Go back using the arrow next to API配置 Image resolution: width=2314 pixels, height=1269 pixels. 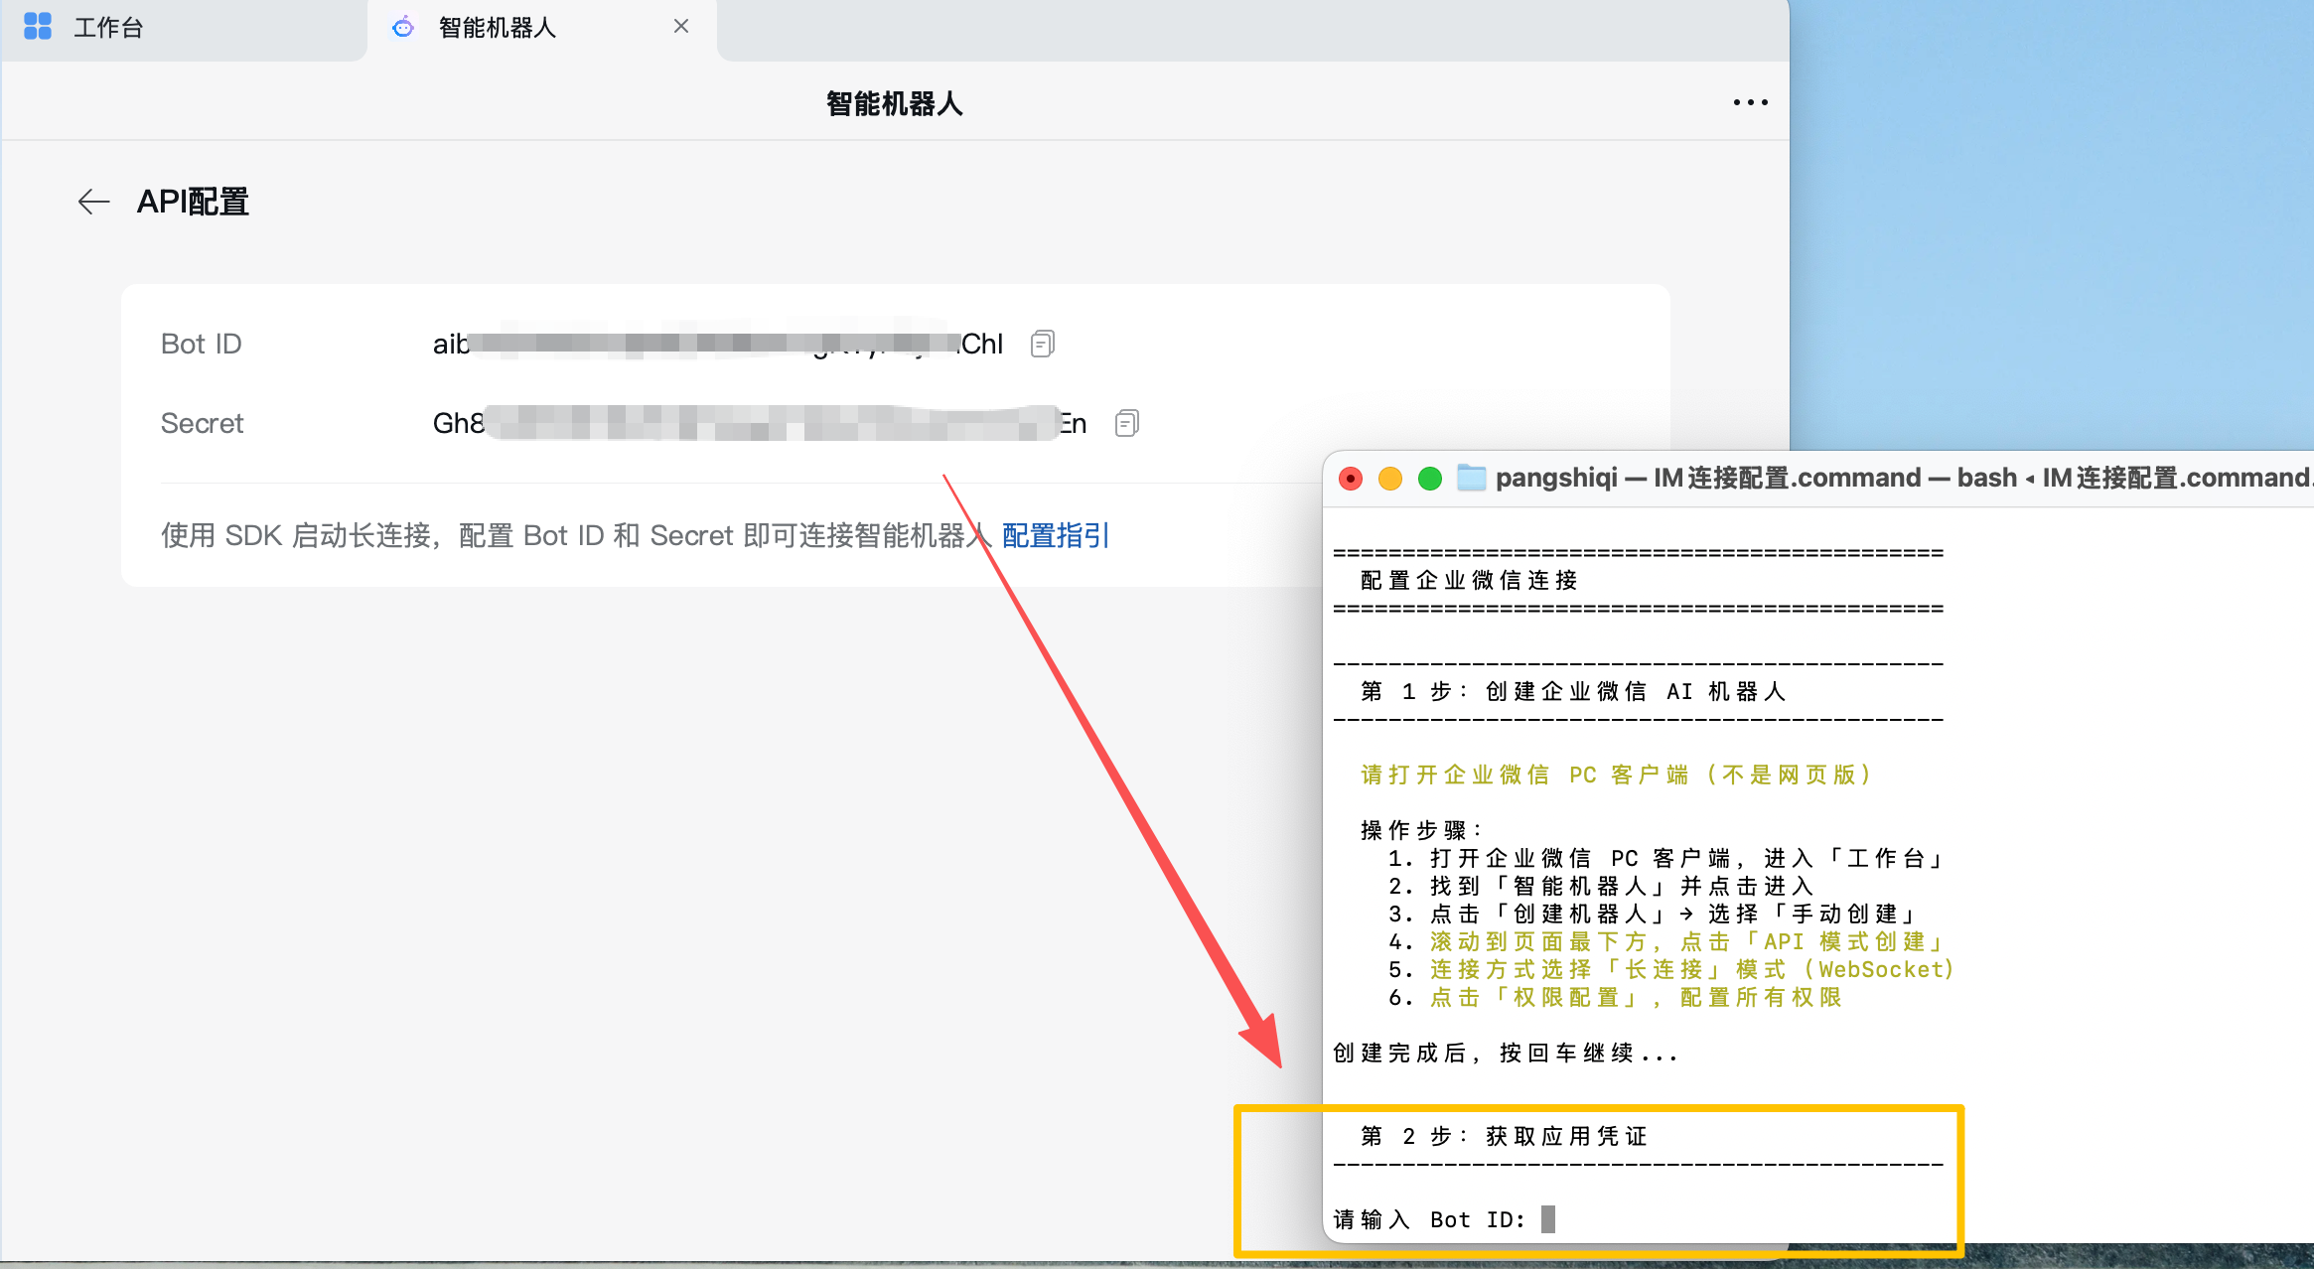click(93, 202)
